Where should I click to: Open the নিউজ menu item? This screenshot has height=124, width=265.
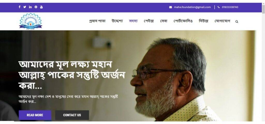pyautogui.click(x=203, y=21)
